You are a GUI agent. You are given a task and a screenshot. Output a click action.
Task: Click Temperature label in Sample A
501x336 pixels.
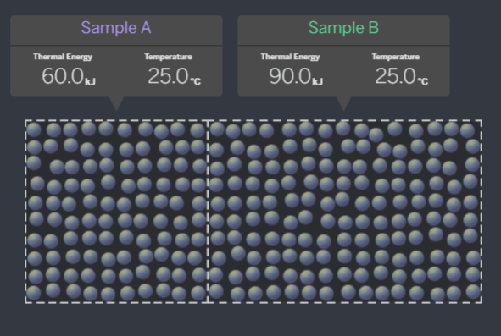coord(168,57)
